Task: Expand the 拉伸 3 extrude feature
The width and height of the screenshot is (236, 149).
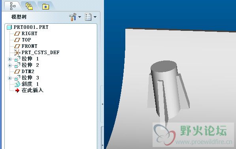Action: pyautogui.click(x=9, y=78)
